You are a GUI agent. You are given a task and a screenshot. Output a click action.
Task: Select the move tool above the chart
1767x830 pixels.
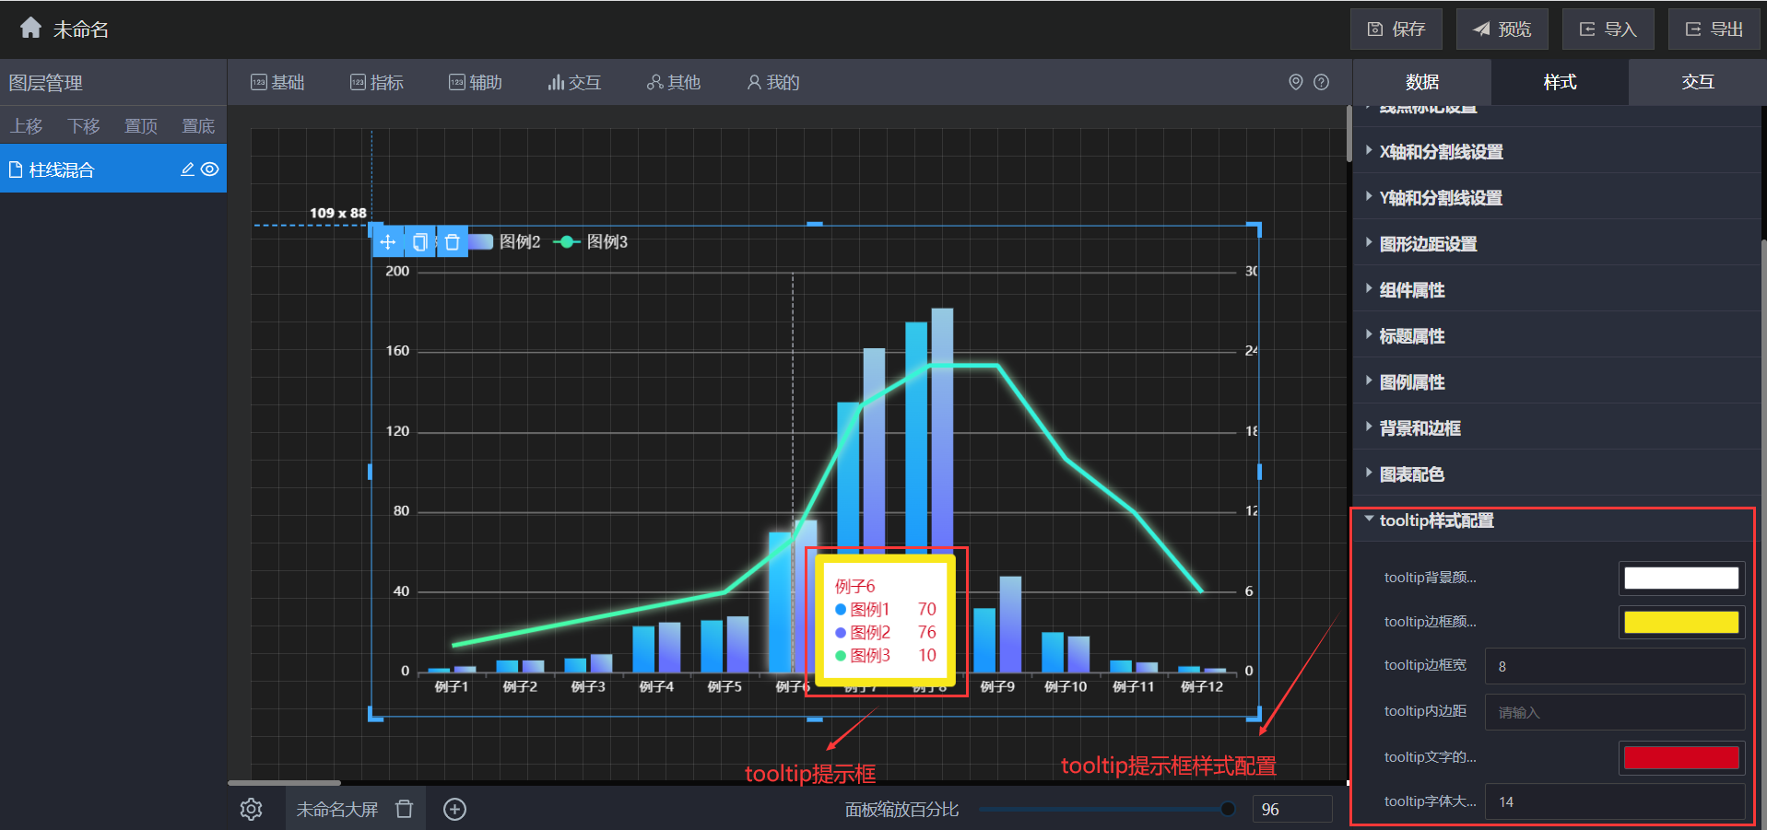387,241
